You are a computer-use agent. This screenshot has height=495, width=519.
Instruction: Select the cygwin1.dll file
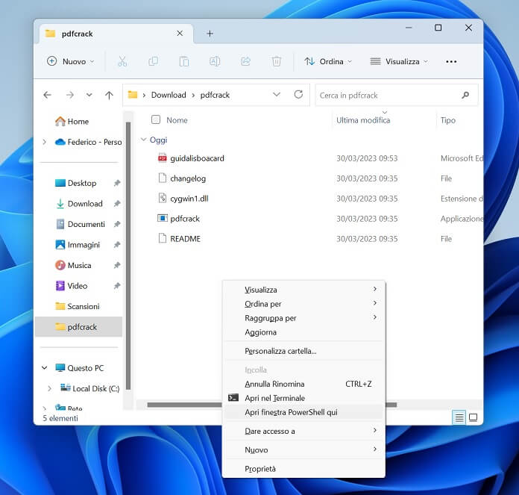(x=189, y=199)
